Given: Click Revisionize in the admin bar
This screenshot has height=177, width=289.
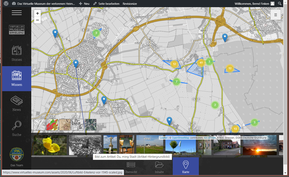Looking at the screenshot, I should (x=130, y=4).
